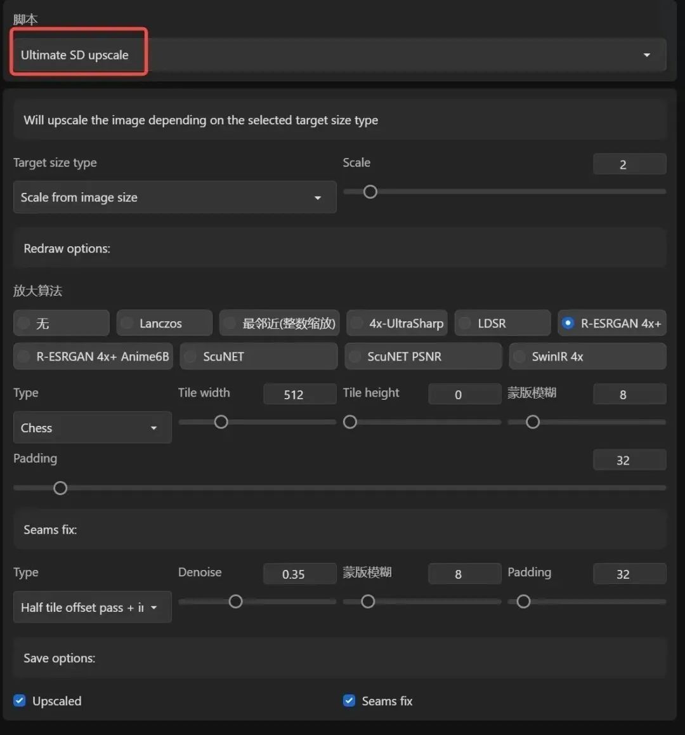Click the Tile height value field
Screen dimensions: 685x735
pyautogui.click(x=465, y=394)
